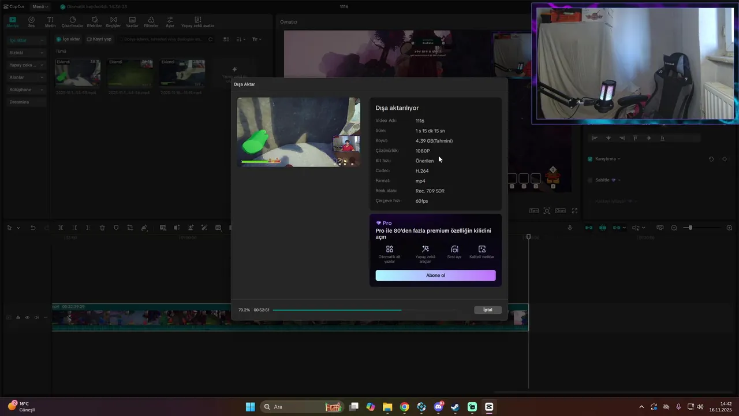Toggle the main track magnet

coord(589,228)
